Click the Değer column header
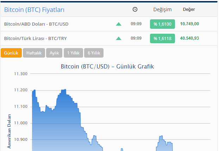 (189, 9)
